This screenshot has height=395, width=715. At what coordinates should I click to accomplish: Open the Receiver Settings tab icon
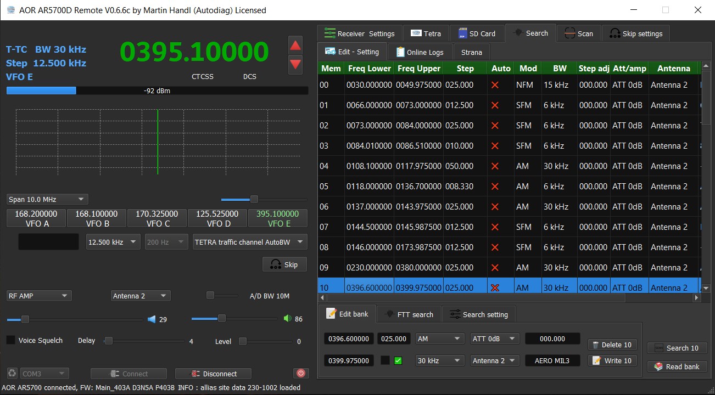(x=329, y=33)
